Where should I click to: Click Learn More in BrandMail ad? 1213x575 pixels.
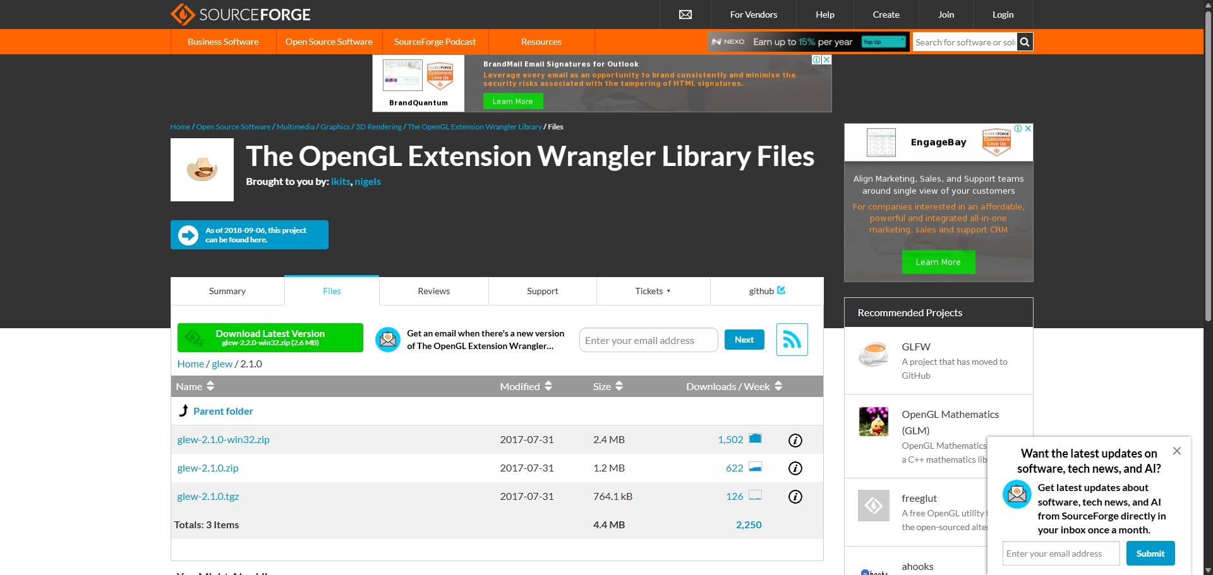point(513,101)
